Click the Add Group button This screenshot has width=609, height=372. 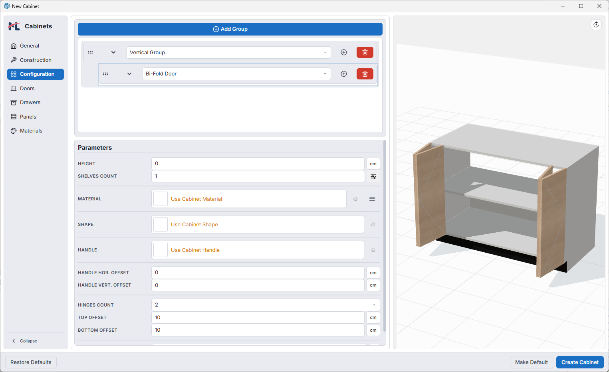pos(230,29)
